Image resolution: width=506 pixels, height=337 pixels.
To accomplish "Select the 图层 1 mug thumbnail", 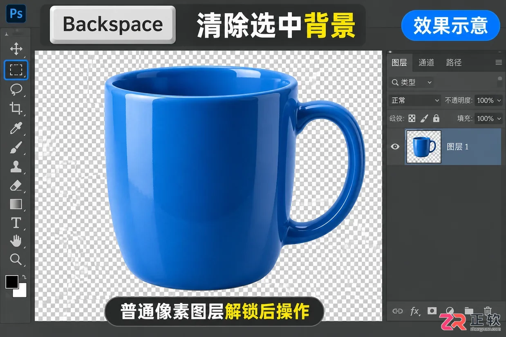I will coord(423,147).
